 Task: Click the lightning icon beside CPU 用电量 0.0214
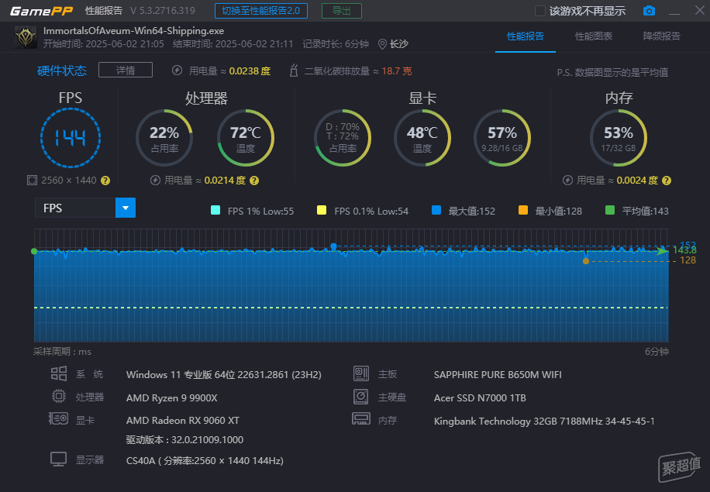(x=155, y=181)
